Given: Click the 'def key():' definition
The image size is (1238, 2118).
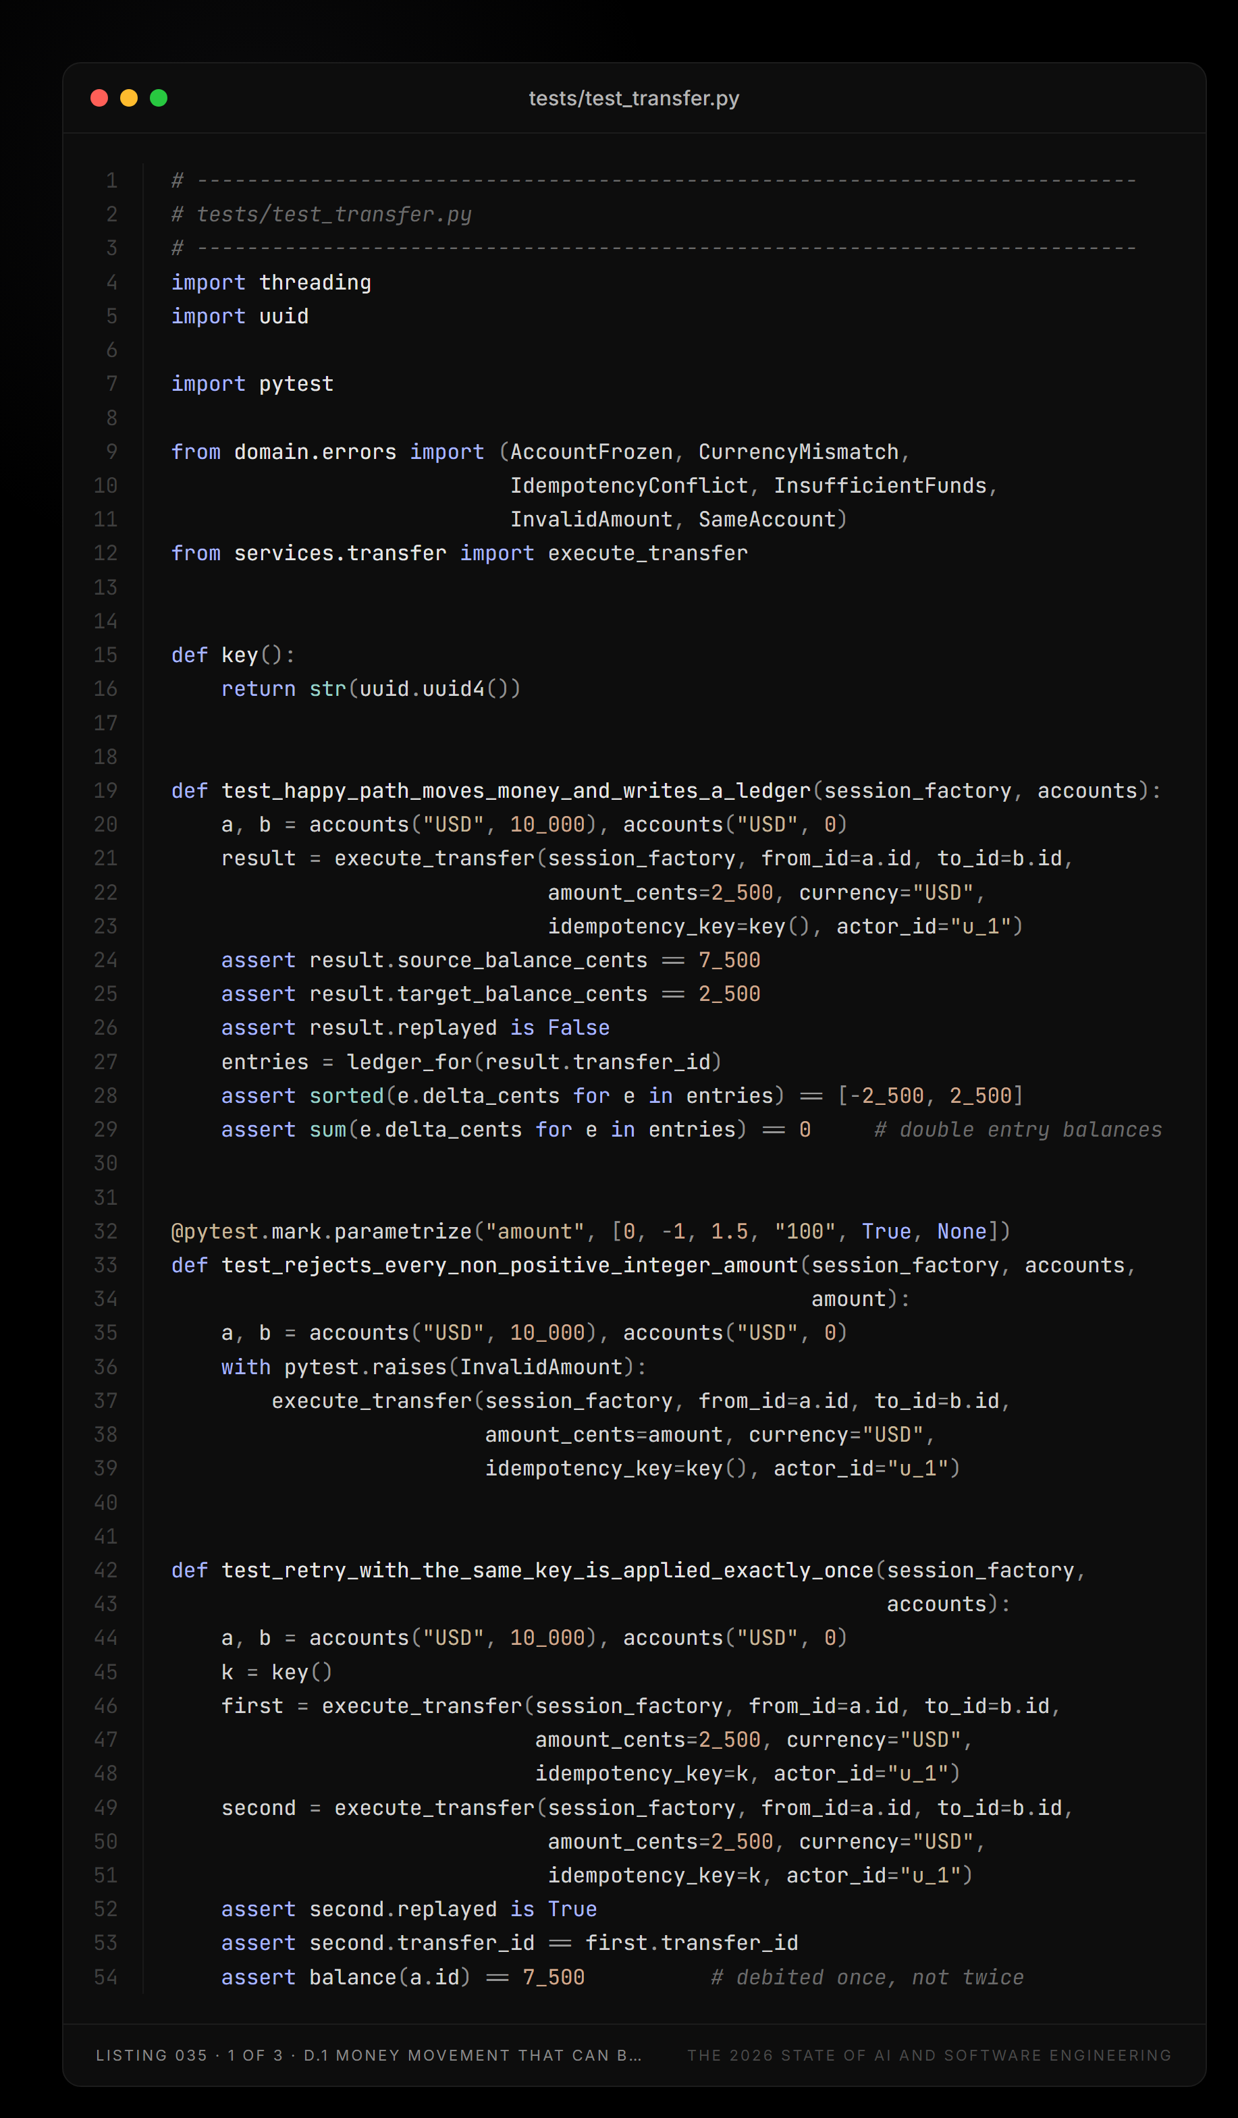Looking at the screenshot, I should pos(233,655).
